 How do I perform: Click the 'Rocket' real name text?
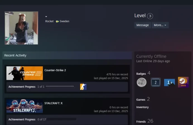point(49,21)
